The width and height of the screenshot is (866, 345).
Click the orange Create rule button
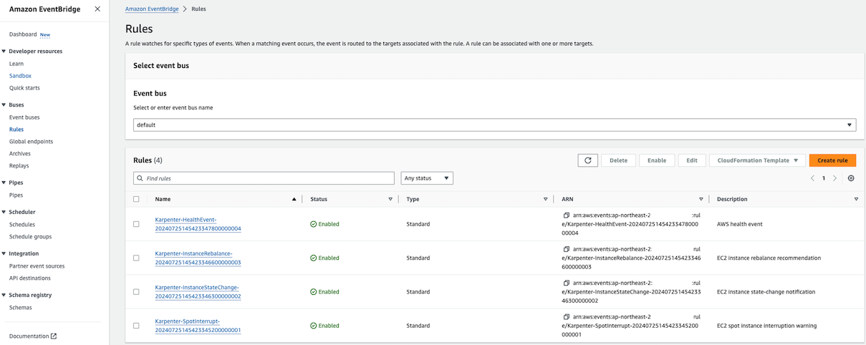click(x=832, y=160)
